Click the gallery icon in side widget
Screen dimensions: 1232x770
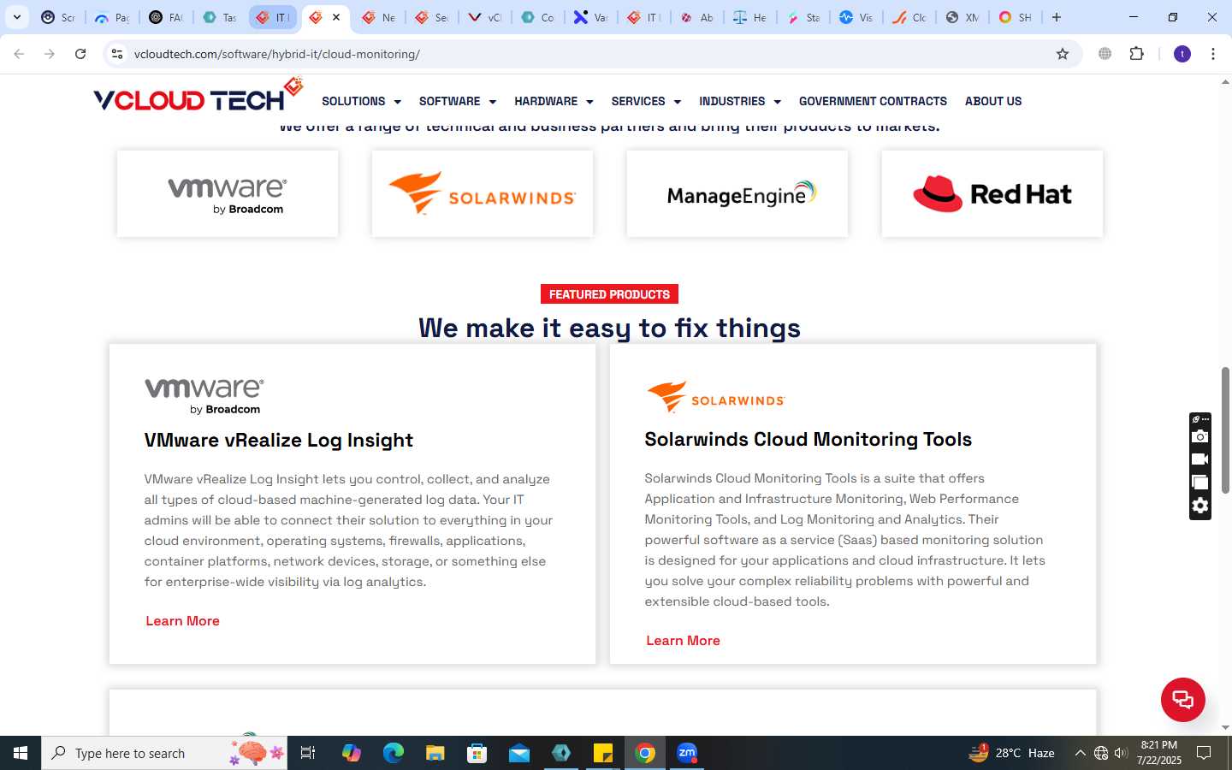[1200, 483]
